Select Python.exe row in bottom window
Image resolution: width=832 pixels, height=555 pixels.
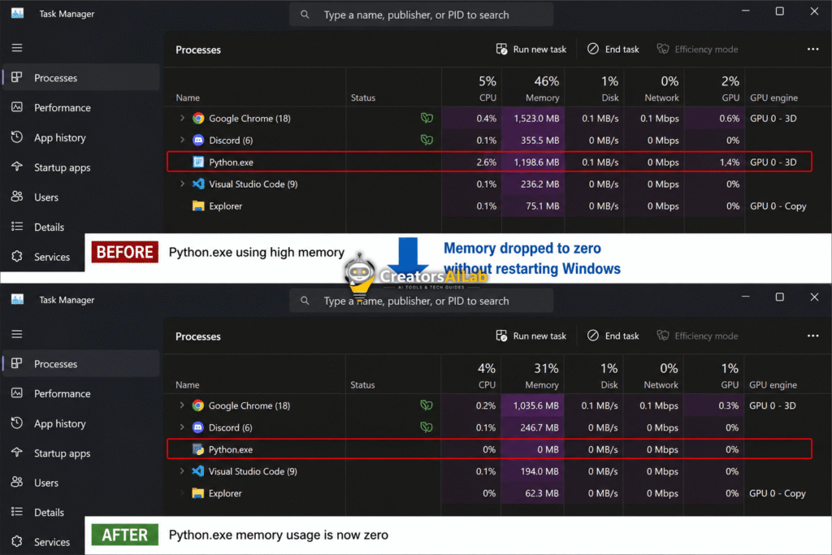(x=489, y=449)
